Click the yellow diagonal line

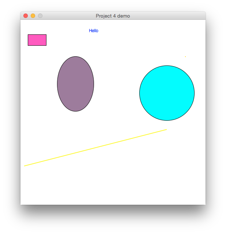click(95, 148)
